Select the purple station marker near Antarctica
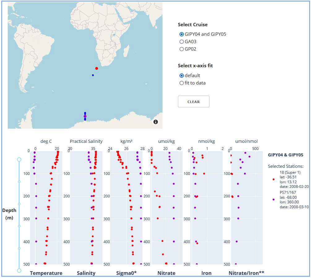311x278 pixels. (85, 116)
